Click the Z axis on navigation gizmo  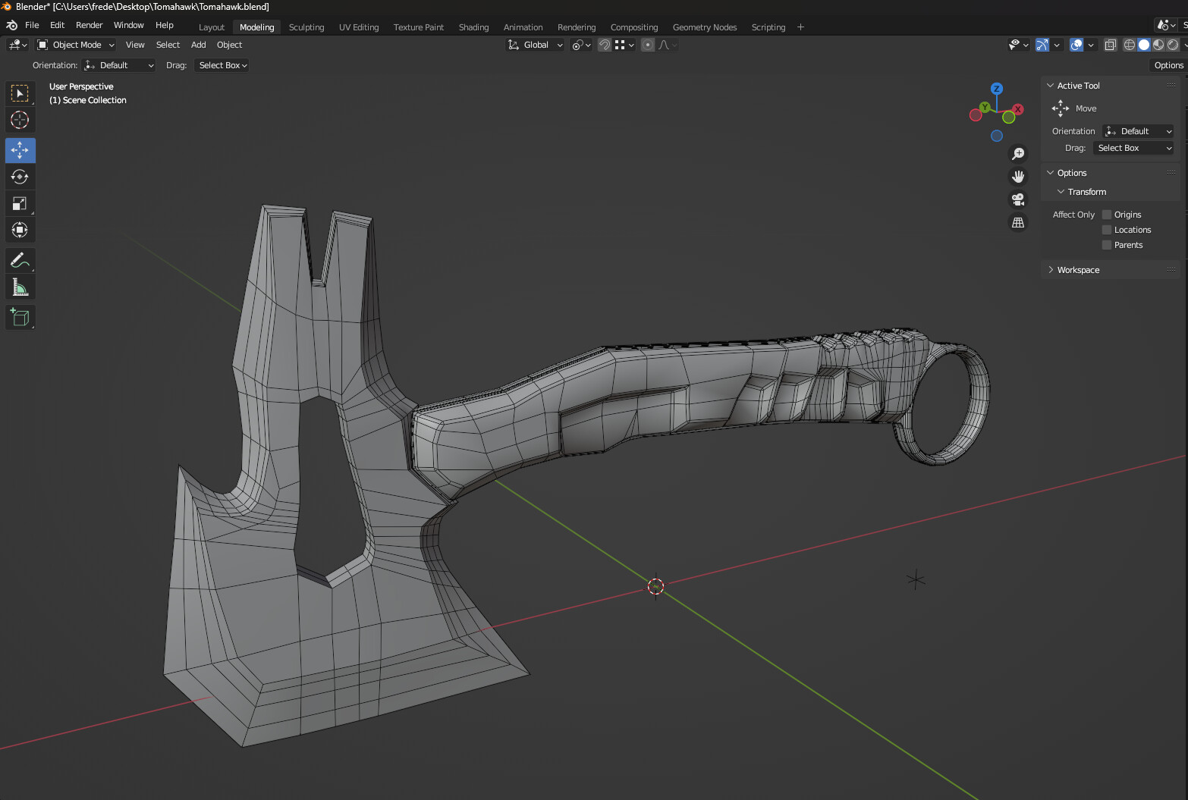tap(997, 89)
